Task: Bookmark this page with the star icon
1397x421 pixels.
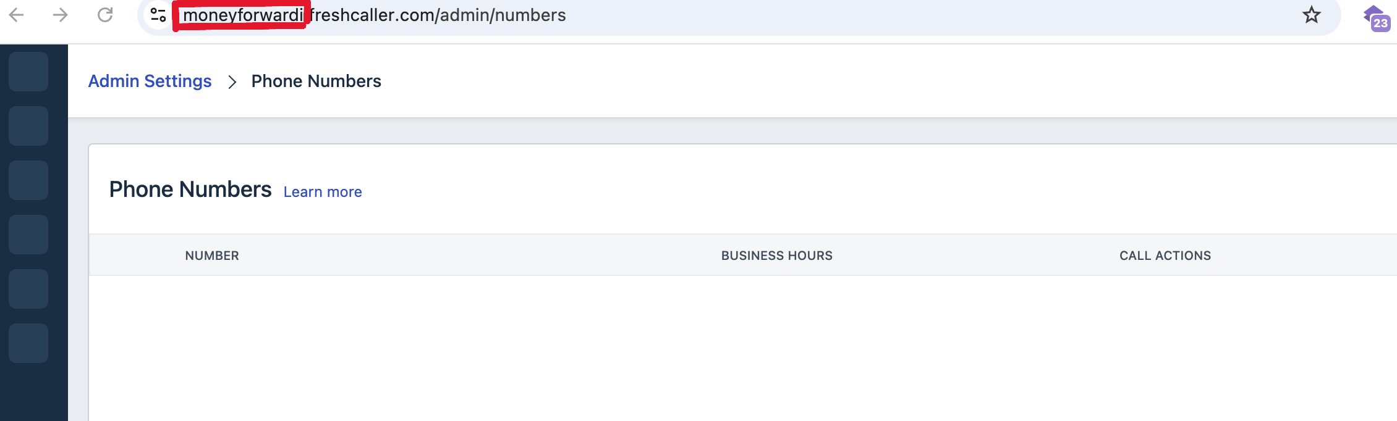Action: 1311,15
